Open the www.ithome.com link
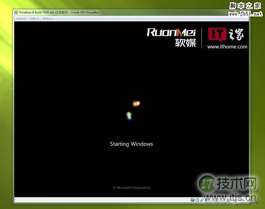 (x=227, y=47)
